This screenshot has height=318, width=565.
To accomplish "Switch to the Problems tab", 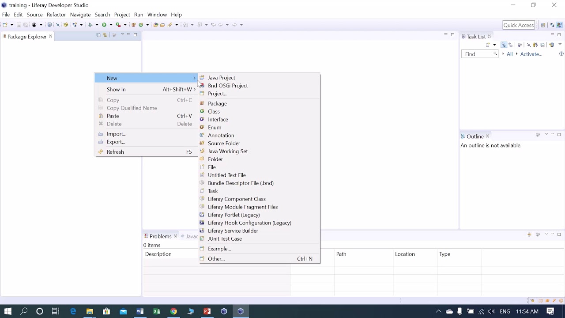I will [x=160, y=236].
